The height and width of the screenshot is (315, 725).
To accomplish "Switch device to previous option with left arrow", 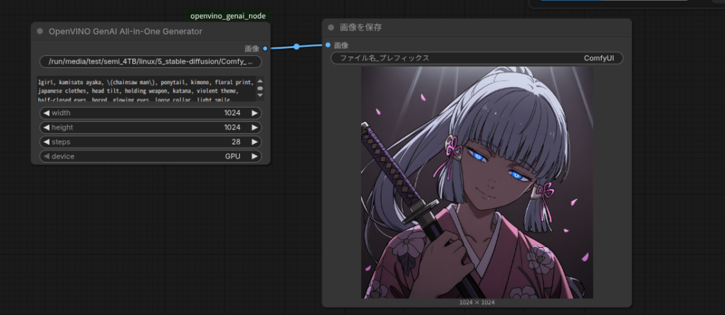I will pyautogui.click(x=47, y=156).
